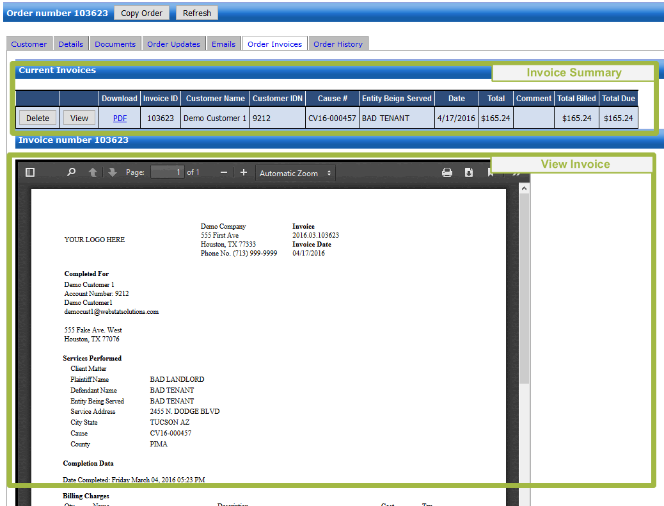Open the PDF find magnifier icon
The image size is (664, 506).
[x=71, y=172]
